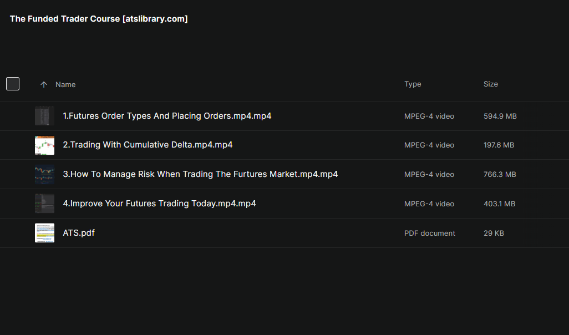Click the 594.9 MB size value
Screen dimensions: 569x335
click(500, 116)
